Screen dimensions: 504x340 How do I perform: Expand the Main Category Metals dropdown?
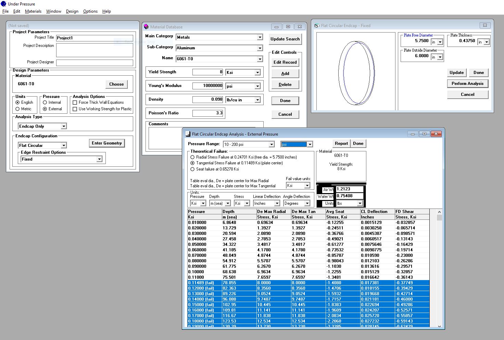click(x=260, y=37)
